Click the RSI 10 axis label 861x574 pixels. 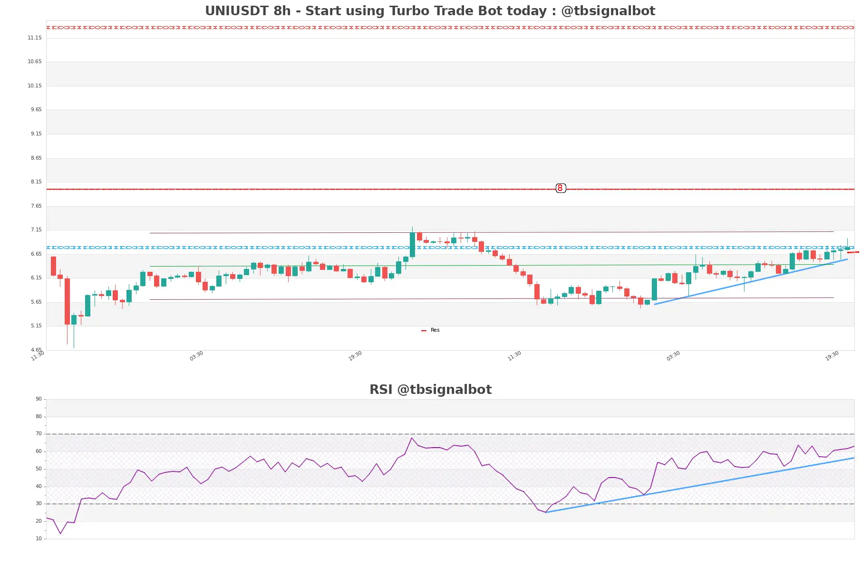39,538
